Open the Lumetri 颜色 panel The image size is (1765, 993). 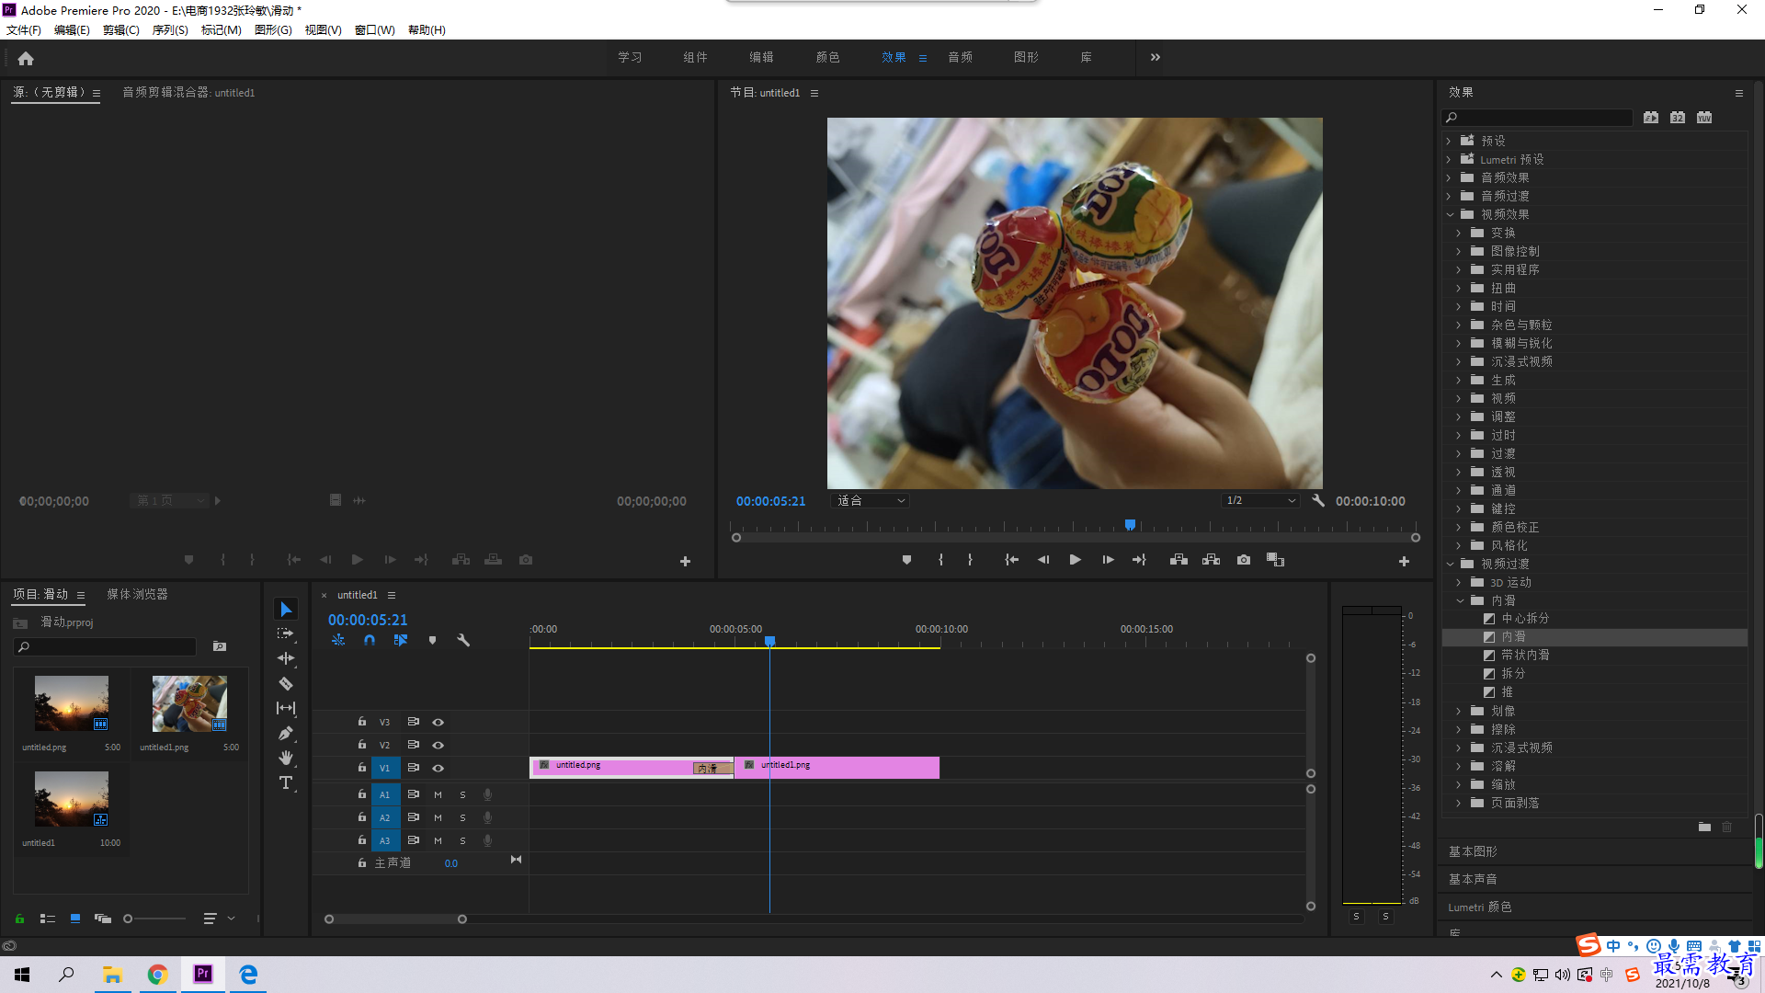(1480, 907)
